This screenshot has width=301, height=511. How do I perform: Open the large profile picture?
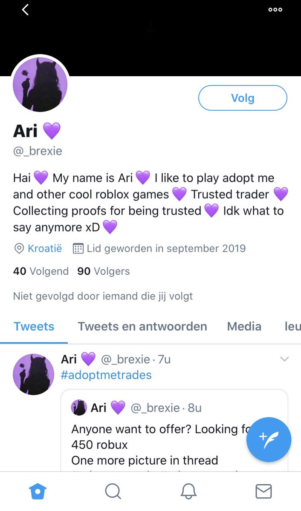tap(41, 85)
